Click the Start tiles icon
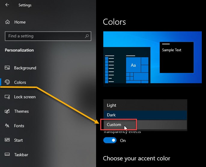 (x=7, y=140)
